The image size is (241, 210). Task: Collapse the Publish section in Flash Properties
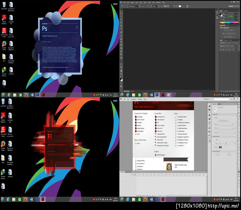(x=212, y=115)
